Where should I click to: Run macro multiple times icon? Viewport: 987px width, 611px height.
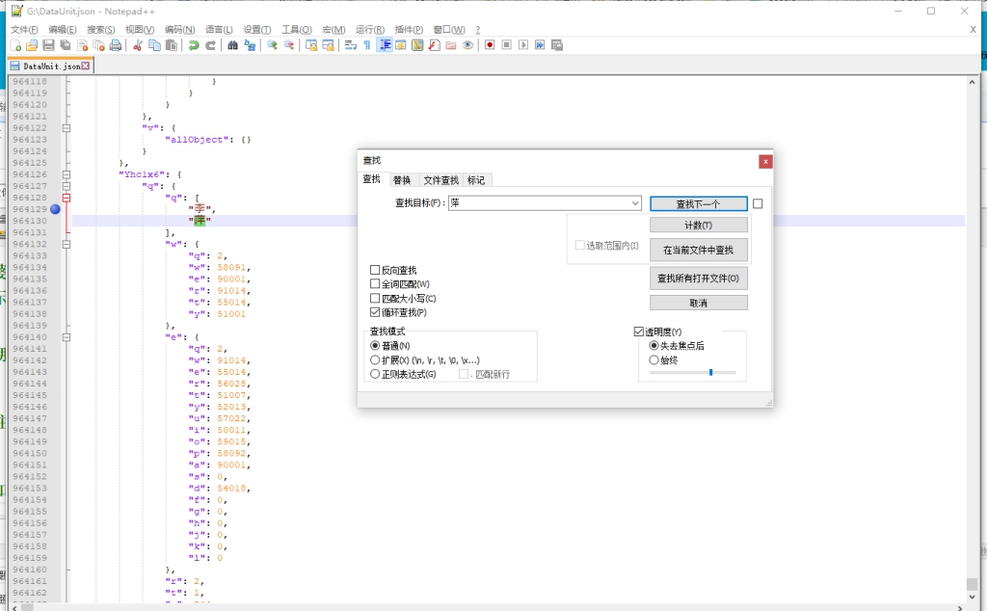[x=540, y=45]
